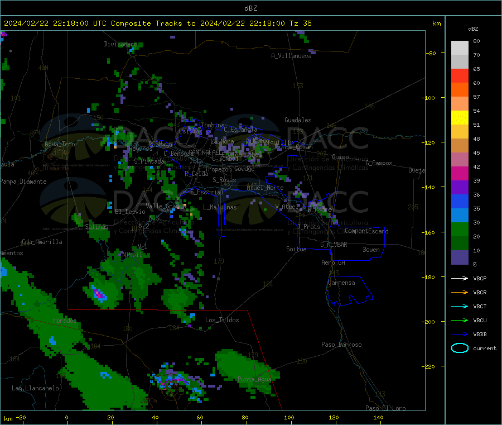Click the 'Atuel_Norte' map label
Viewport: 502px width, 425px height.
[x=265, y=188]
